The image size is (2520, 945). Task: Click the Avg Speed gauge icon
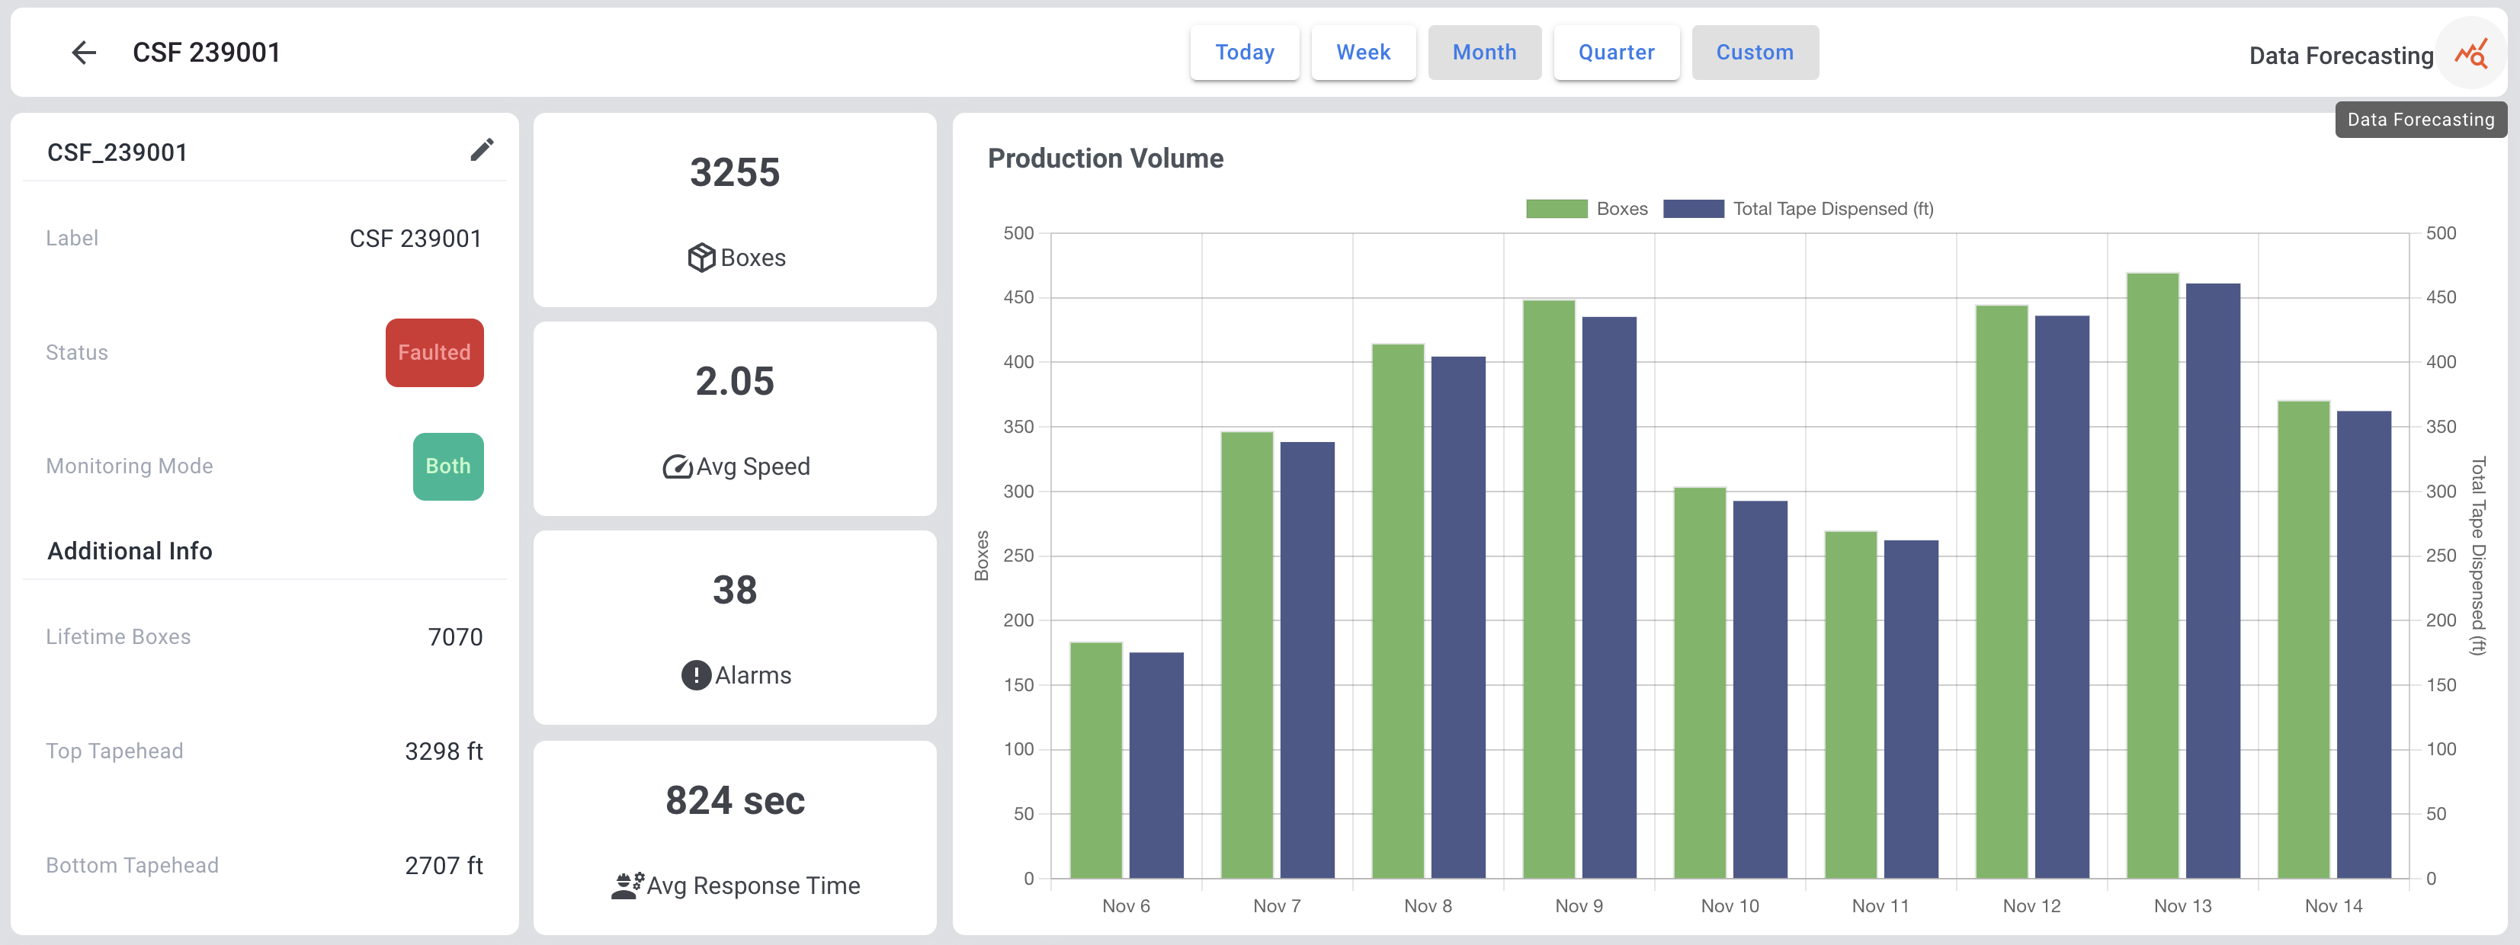tap(677, 466)
